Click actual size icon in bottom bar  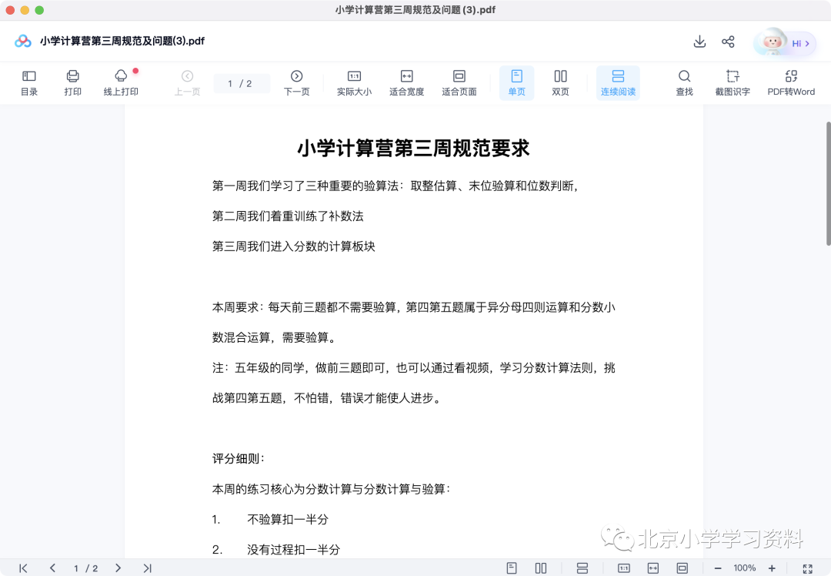point(624,568)
